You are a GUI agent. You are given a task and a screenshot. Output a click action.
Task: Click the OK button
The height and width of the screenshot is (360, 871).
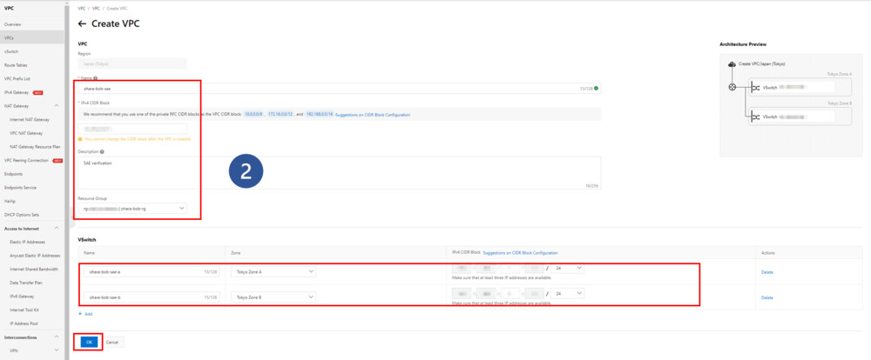coord(89,343)
